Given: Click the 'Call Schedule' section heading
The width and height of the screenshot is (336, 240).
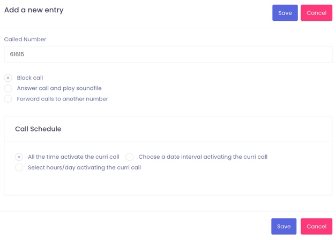Looking at the screenshot, I should click(x=38, y=129).
